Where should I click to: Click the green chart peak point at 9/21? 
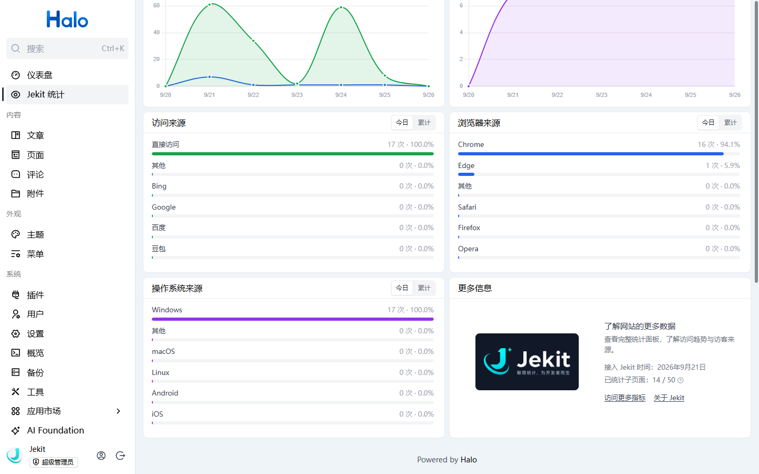click(210, 5)
